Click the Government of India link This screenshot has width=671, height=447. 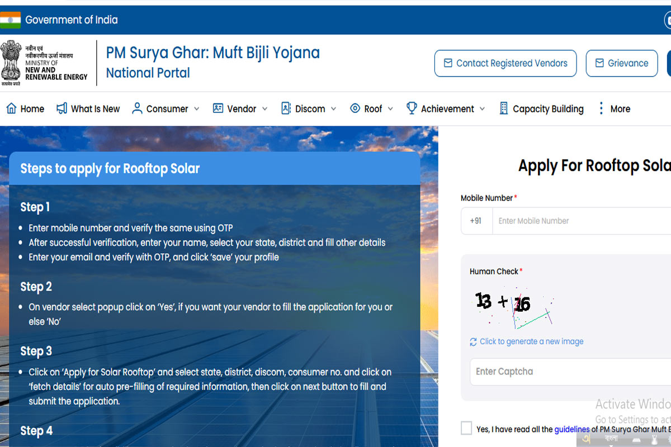click(72, 20)
